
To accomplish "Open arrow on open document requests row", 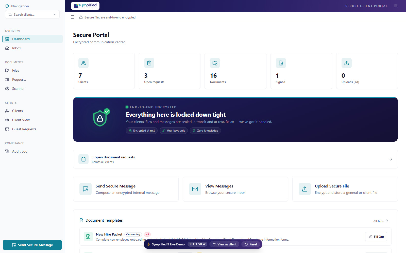I will click(x=391, y=159).
